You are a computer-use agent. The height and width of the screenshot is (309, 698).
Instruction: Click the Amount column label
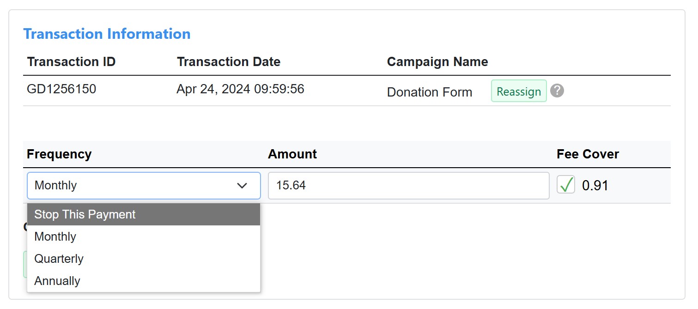pyautogui.click(x=292, y=154)
